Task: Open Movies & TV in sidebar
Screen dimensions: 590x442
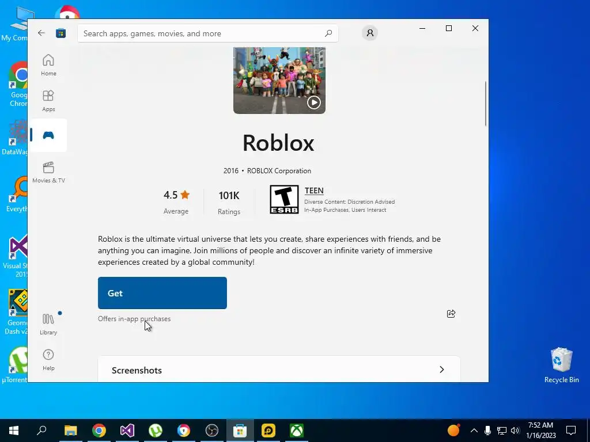Action: [48, 172]
